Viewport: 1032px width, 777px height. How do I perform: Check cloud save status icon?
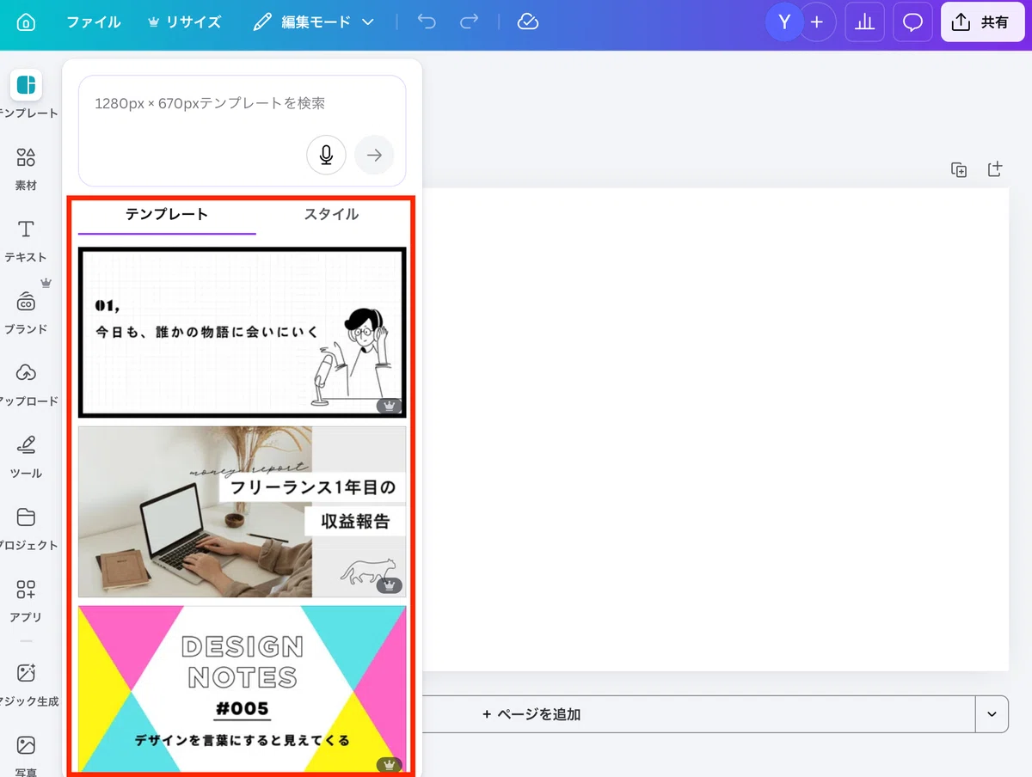click(x=528, y=22)
